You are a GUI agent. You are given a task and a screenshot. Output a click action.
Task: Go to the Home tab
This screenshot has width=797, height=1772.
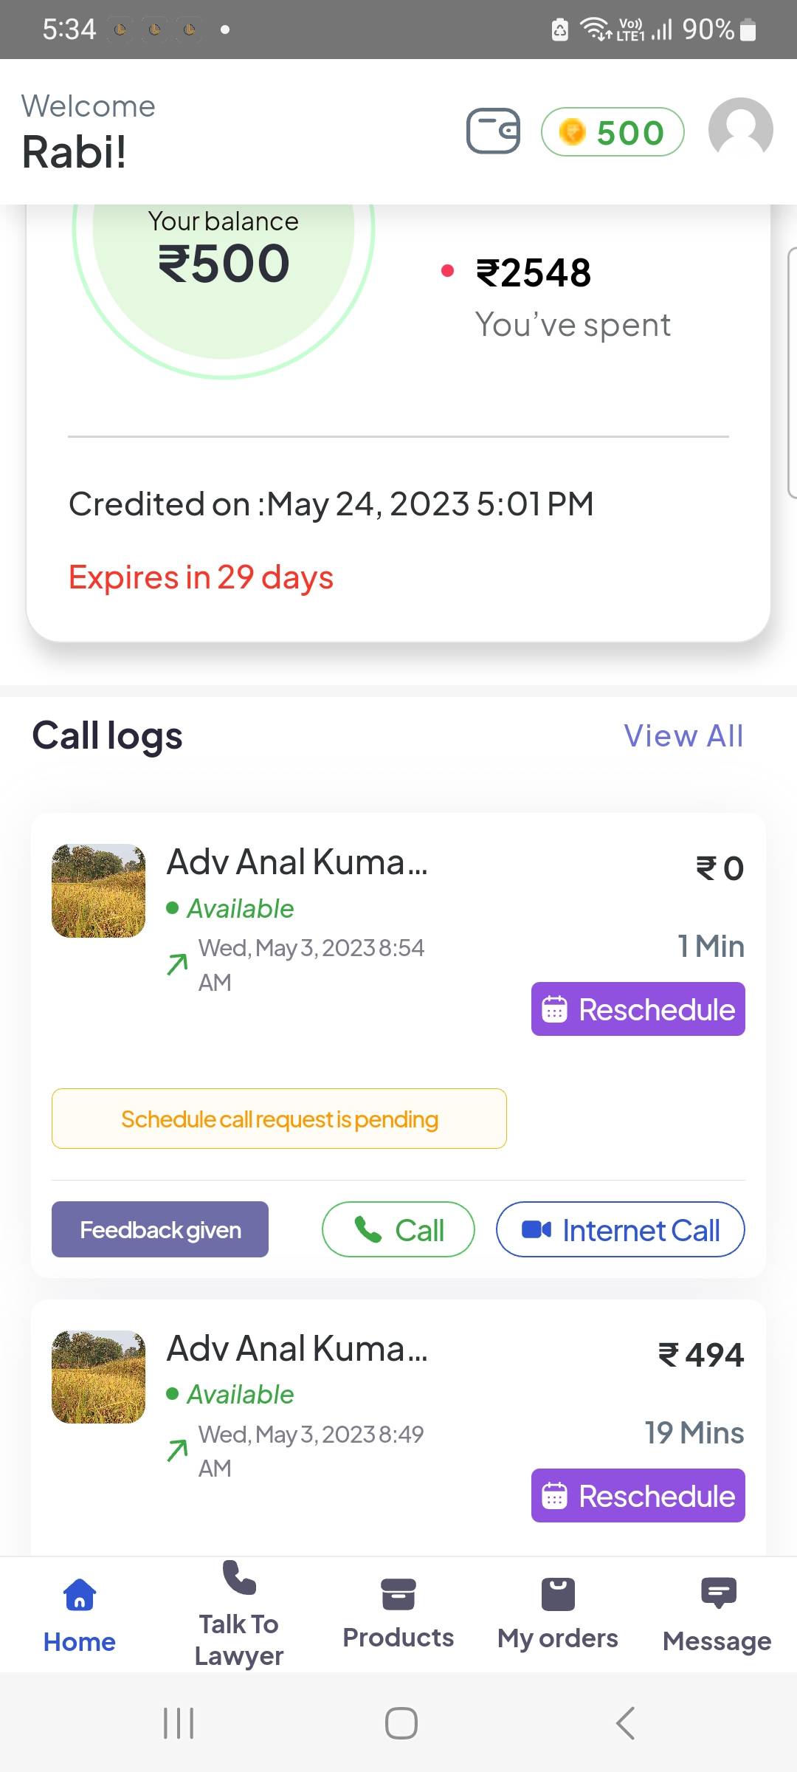point(80,1614)
